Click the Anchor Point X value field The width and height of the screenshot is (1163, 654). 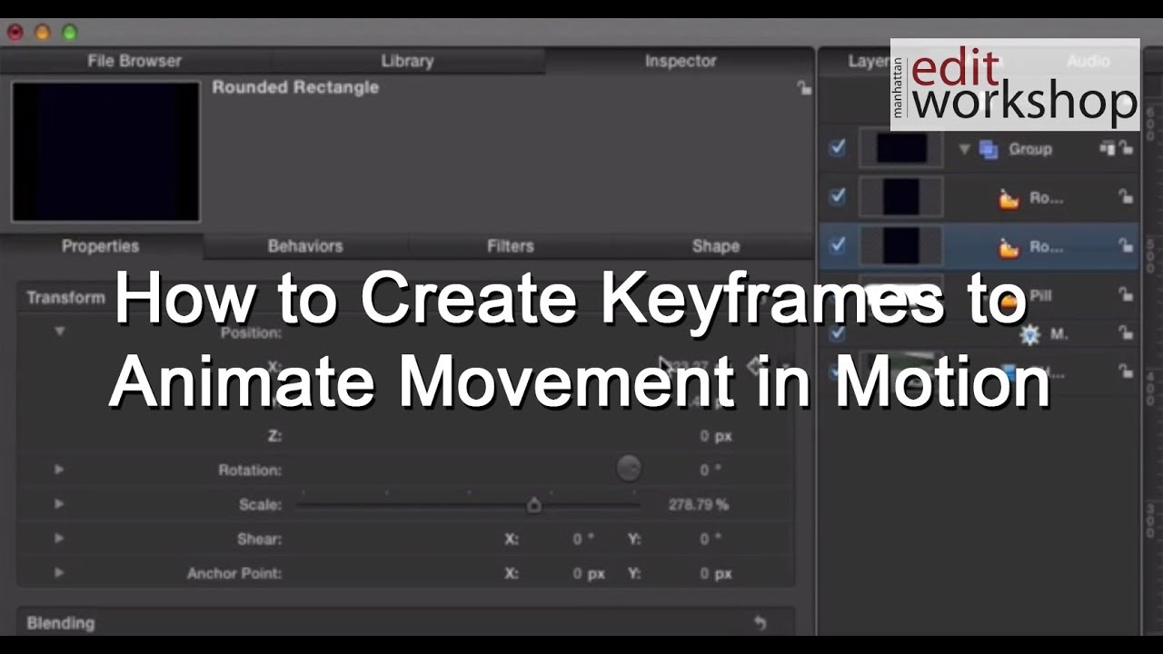point(589,574)
